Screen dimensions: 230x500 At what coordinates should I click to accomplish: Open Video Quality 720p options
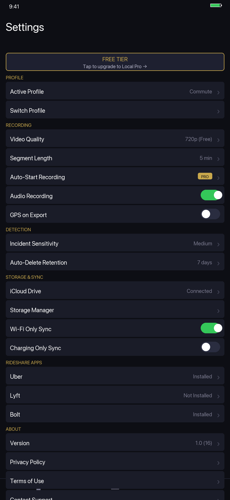[x=115, y=139]
